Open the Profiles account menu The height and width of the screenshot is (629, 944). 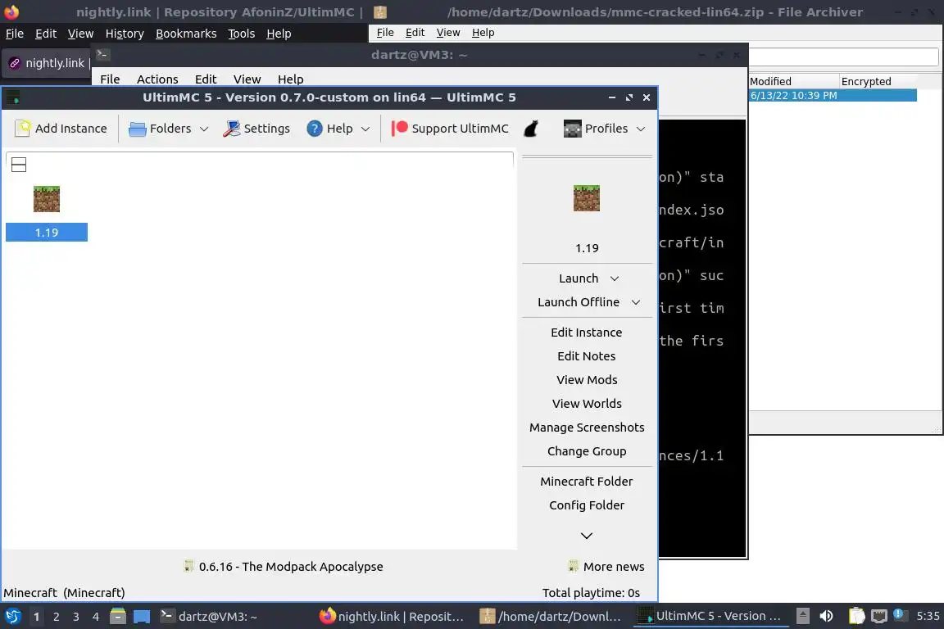point(596,129)
